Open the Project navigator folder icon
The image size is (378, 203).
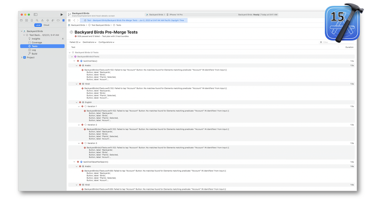(x=21, y=20)
